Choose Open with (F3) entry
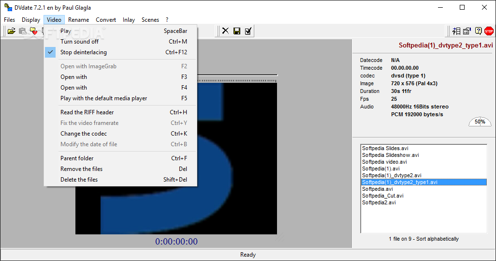The width and height of the screenshot is (496, 261). point(120,77)
